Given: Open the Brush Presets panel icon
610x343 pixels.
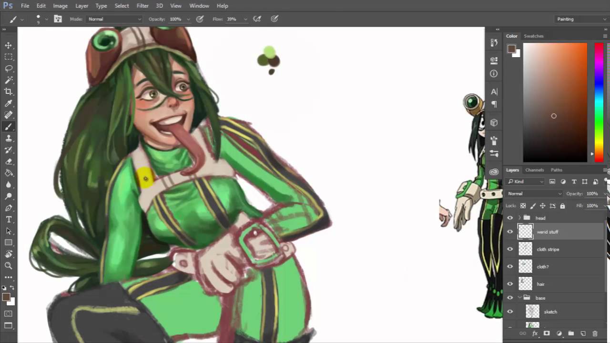Looking at the screenshot, I should [x=494, y=154].
